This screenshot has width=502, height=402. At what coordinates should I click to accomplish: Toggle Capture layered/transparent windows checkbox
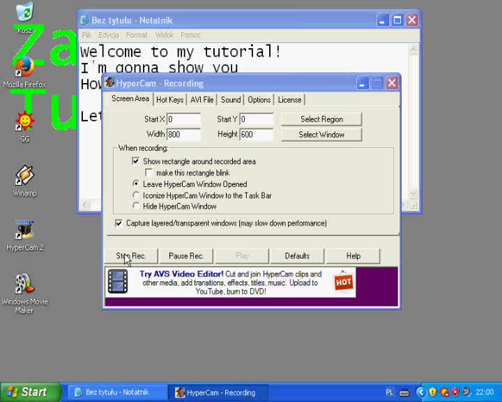click(119, 223)
